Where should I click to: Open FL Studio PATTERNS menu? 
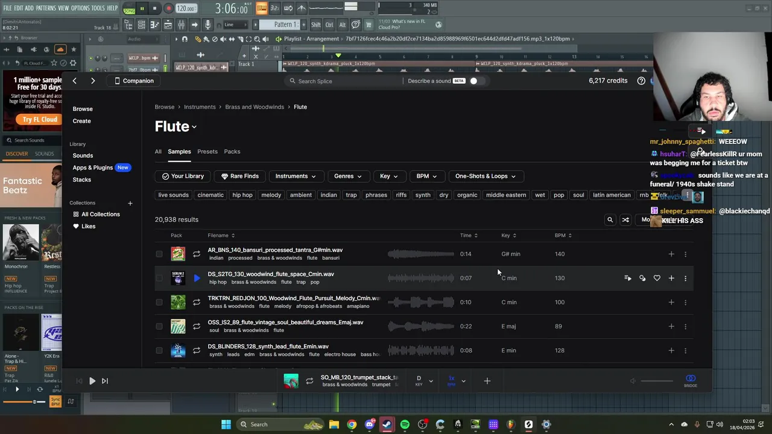click(46, 8)
